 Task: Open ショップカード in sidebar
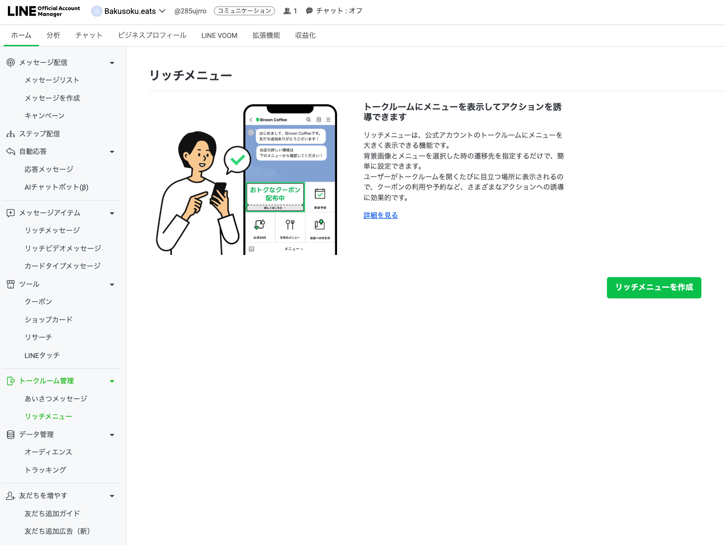click(x=49, y=320)
